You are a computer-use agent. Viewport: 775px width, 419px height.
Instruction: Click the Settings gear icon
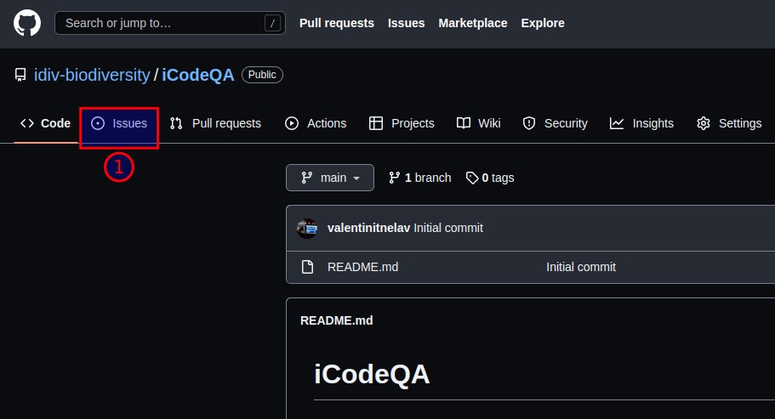[x=704, y=123]
